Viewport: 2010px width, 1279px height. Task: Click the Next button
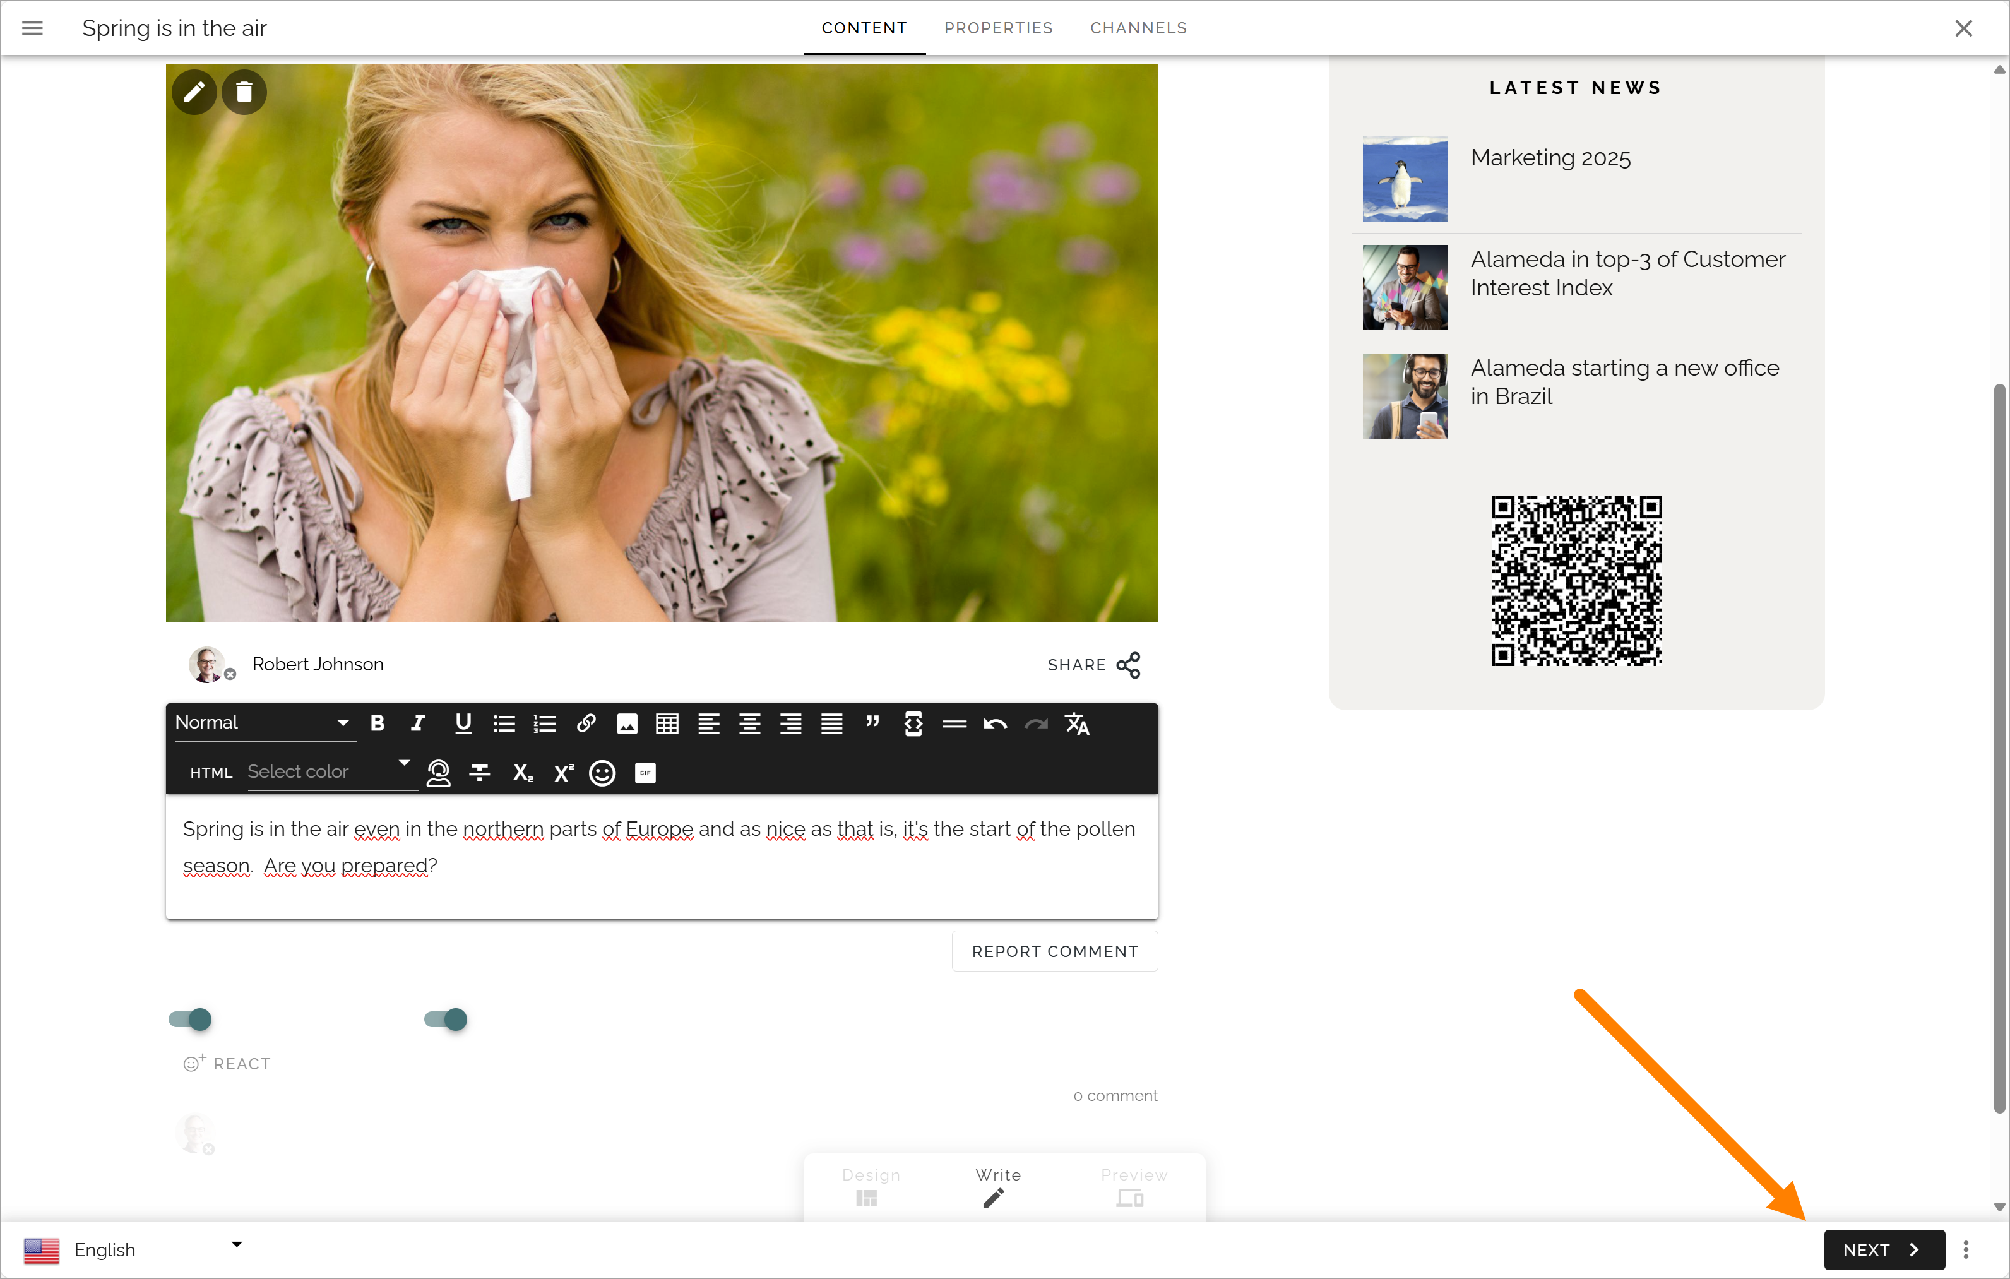coord(1884,1250)
